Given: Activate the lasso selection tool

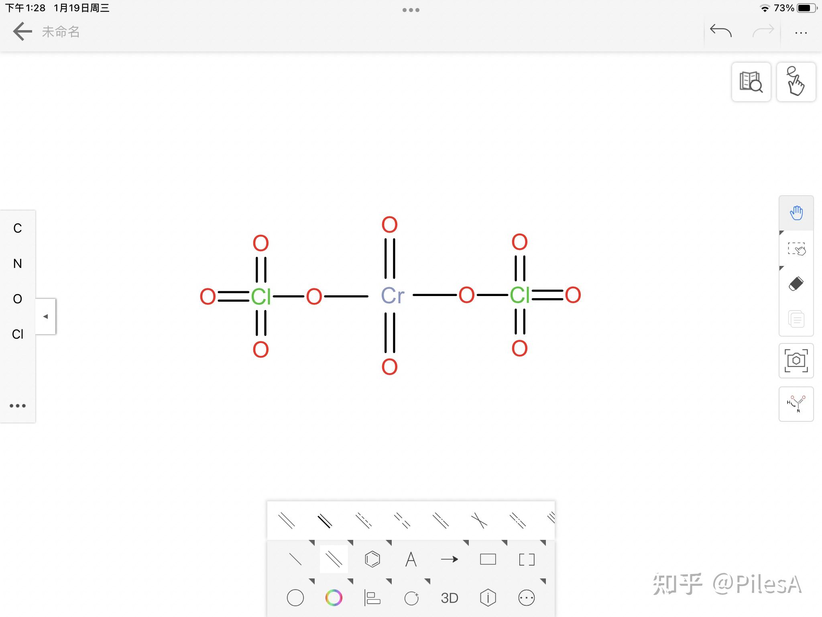Looking at the screenshot, I should [796, 248].
